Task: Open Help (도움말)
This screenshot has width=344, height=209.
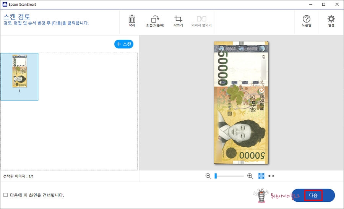Action: point(306,21)
